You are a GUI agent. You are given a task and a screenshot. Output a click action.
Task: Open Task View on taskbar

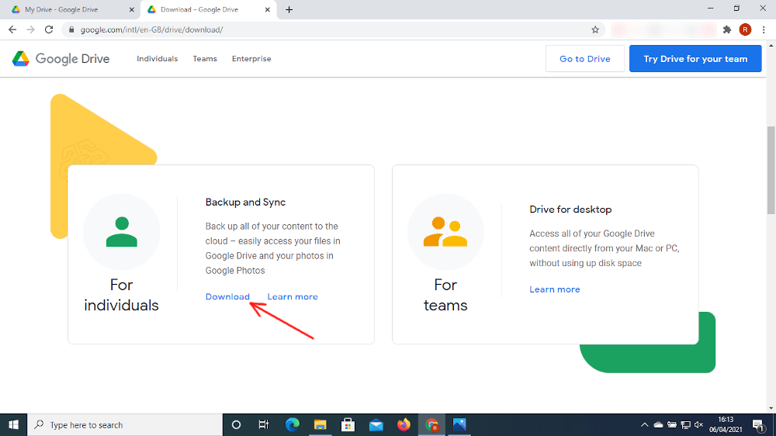tap(264, 424)
